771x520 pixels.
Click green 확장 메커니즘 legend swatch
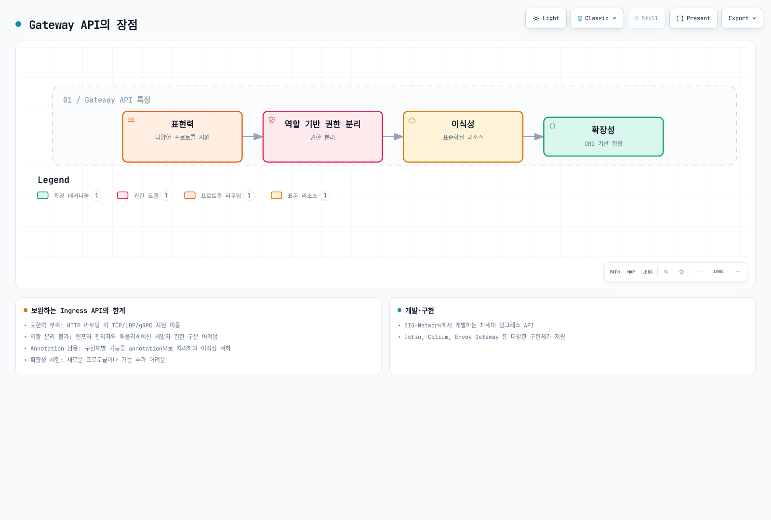(43, 195)
